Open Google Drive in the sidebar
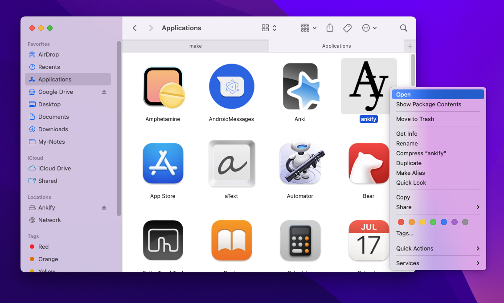 (x=68, y=92)
